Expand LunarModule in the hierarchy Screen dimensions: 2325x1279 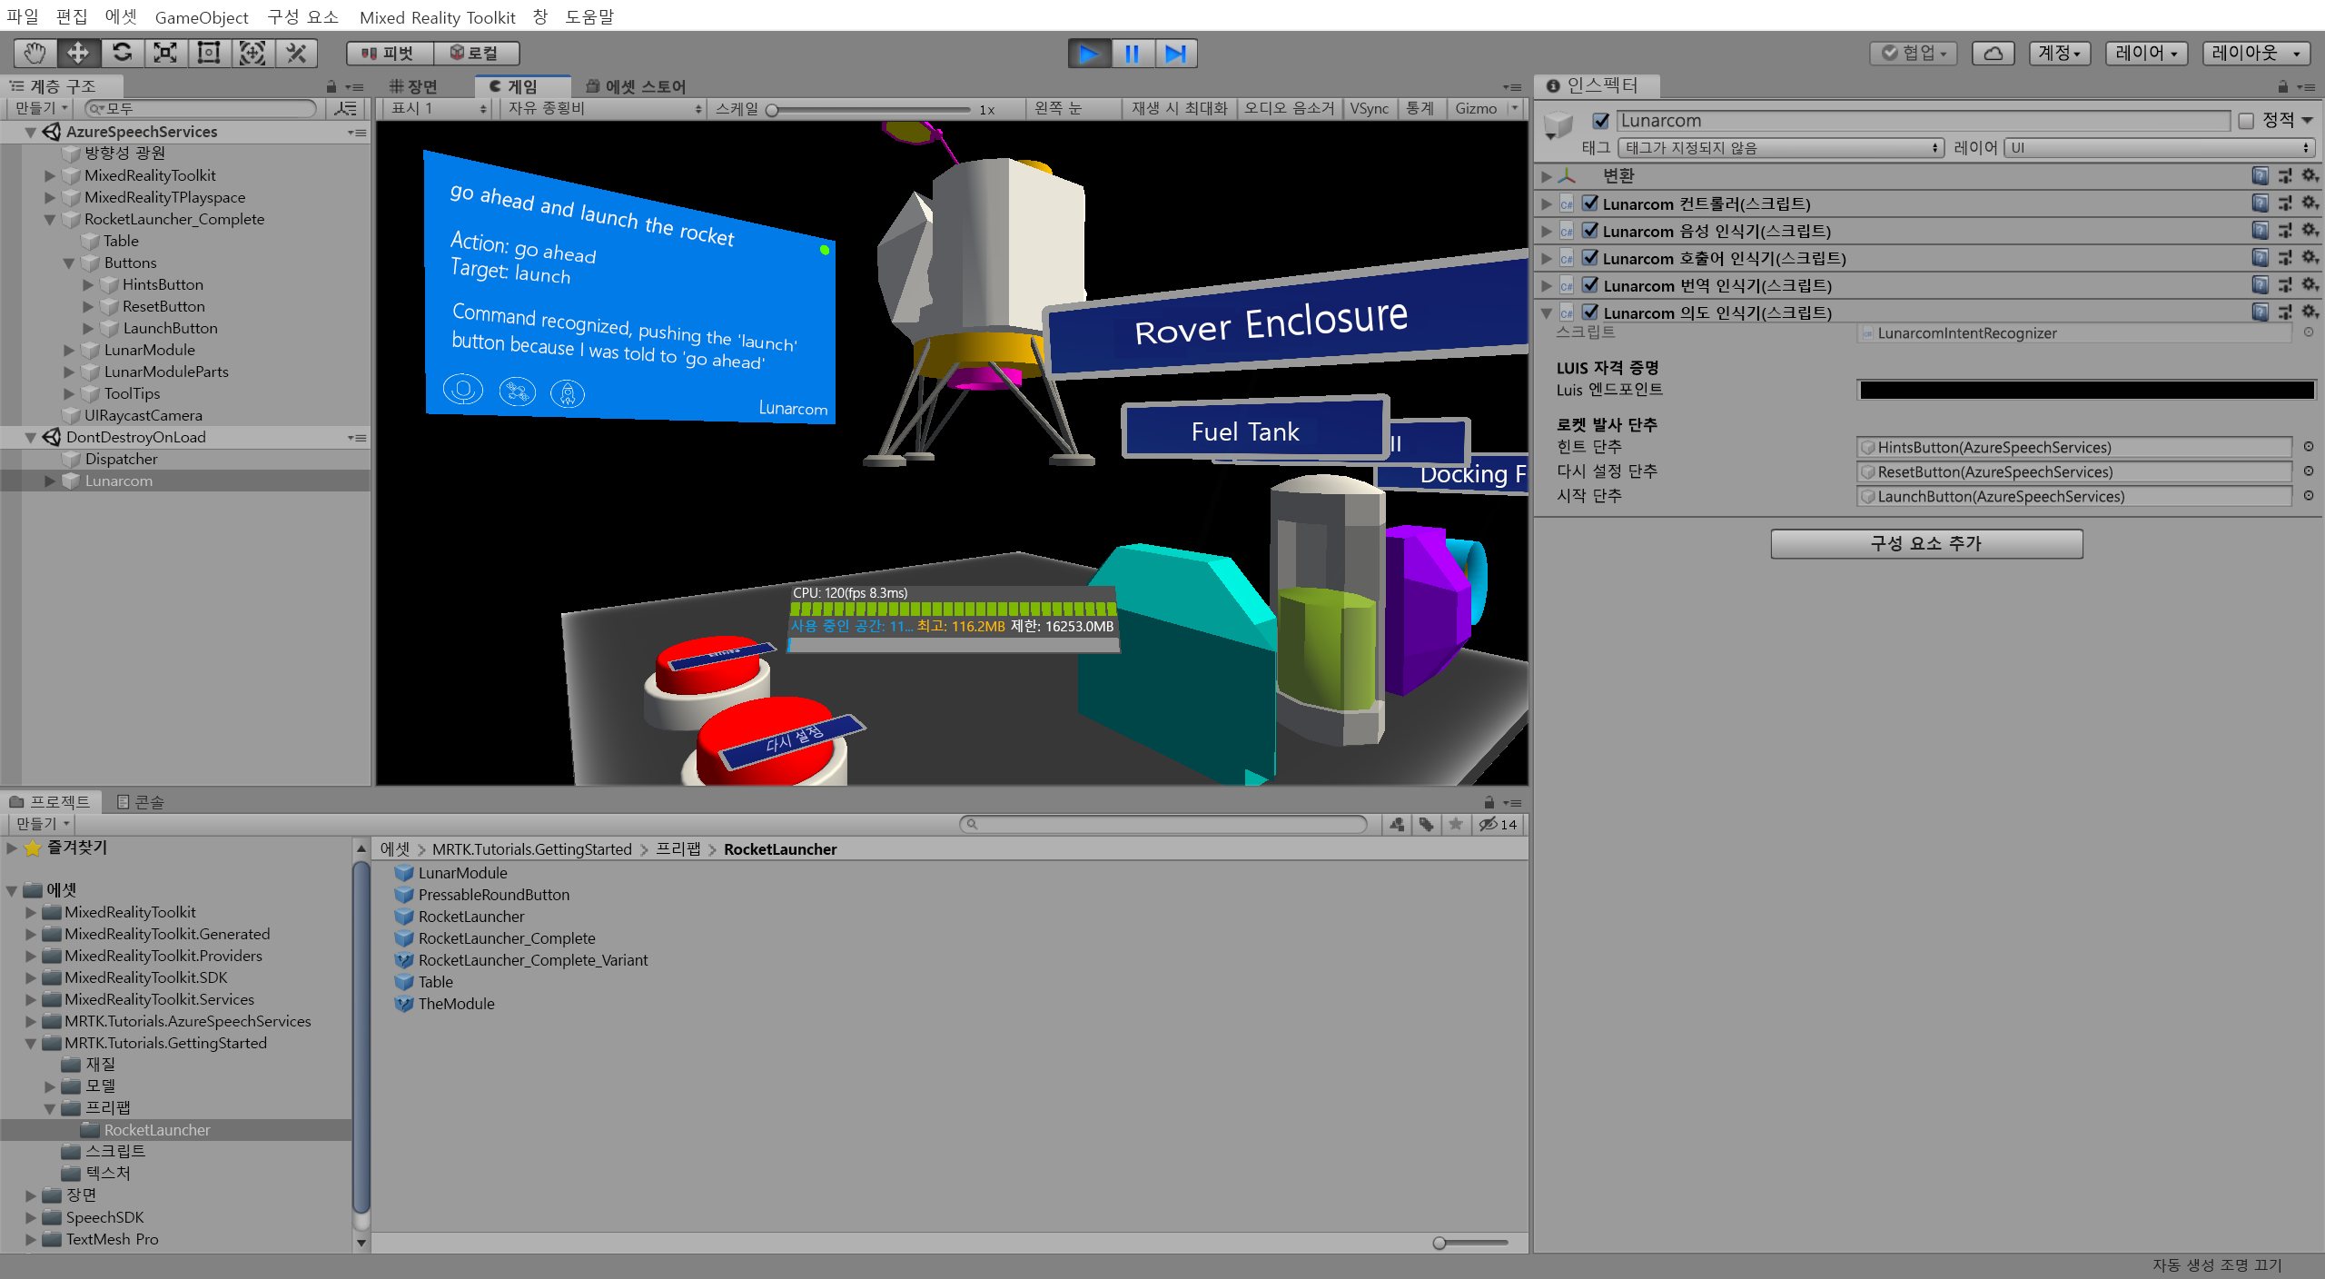[71, 350]
